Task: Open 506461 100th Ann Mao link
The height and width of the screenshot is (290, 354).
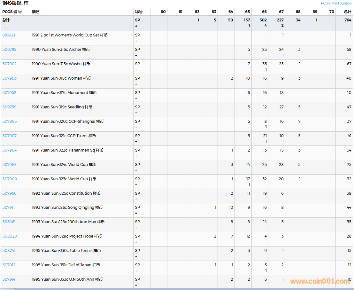Action: point(9,222)
